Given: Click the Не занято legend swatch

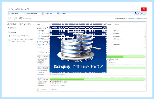Looking at the screenshot, I should coord(49,89).
